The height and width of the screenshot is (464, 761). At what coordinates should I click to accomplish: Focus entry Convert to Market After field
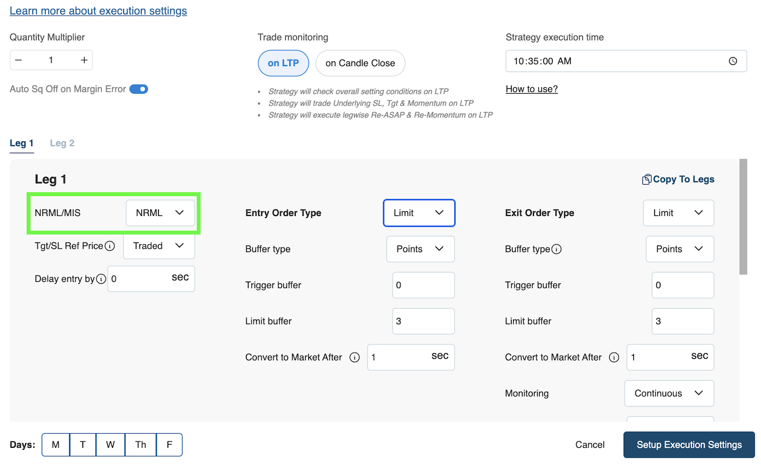tap(411, 357)
